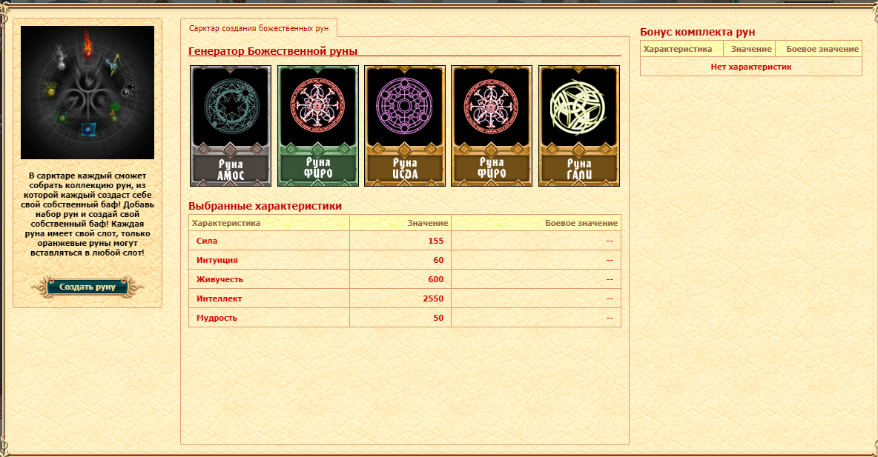Pick the yellow Руна ГАЛИ card
The height and width of the screenshot is (457, 878).
point(578,125)
